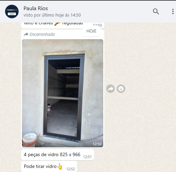Click the 12:52 timestamp of last message
The image size is (176, 172).
coord(70,169)
